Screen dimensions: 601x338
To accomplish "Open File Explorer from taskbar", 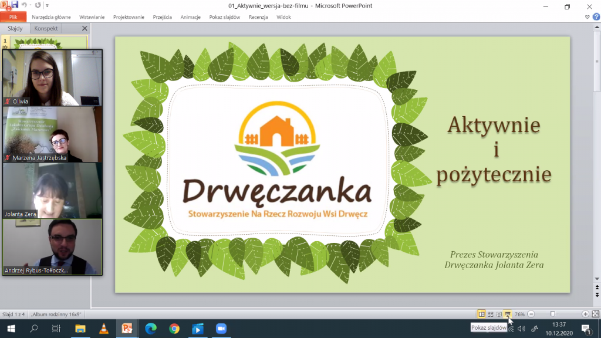I will (x=80, y=329).
